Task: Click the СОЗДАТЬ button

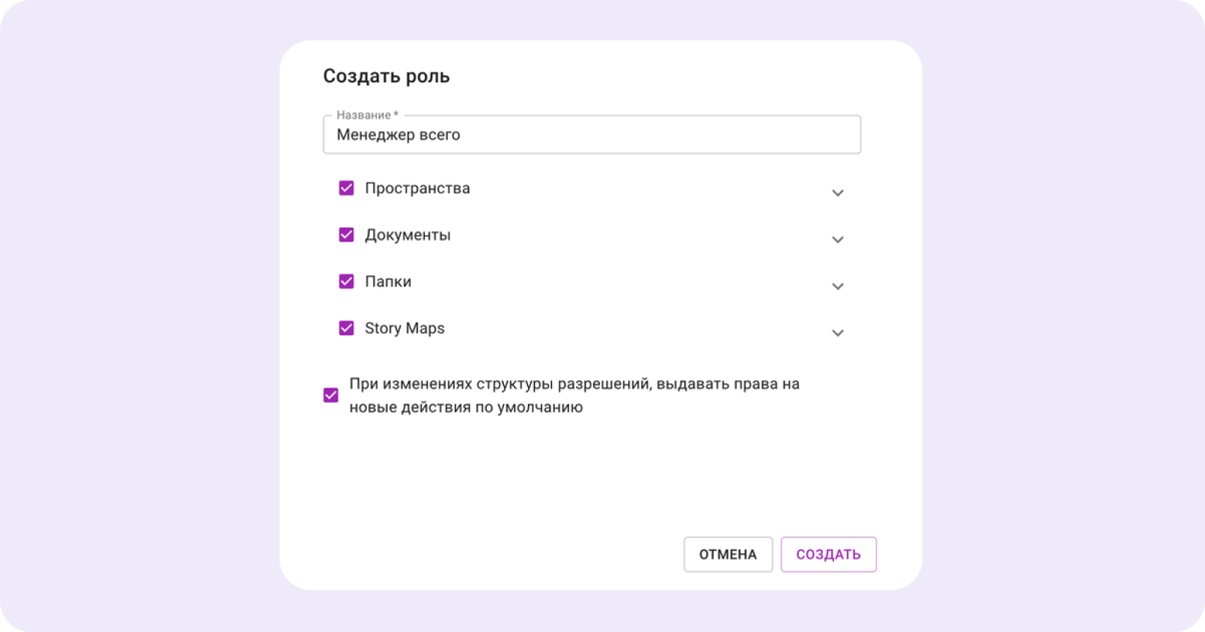Action: click(x=828, y=554)
